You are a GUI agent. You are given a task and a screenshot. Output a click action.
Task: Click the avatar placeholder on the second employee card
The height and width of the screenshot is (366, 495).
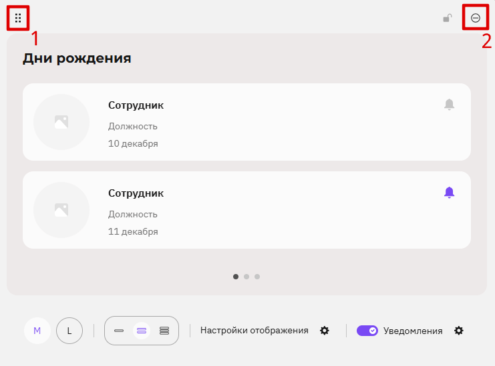(61, 210)
